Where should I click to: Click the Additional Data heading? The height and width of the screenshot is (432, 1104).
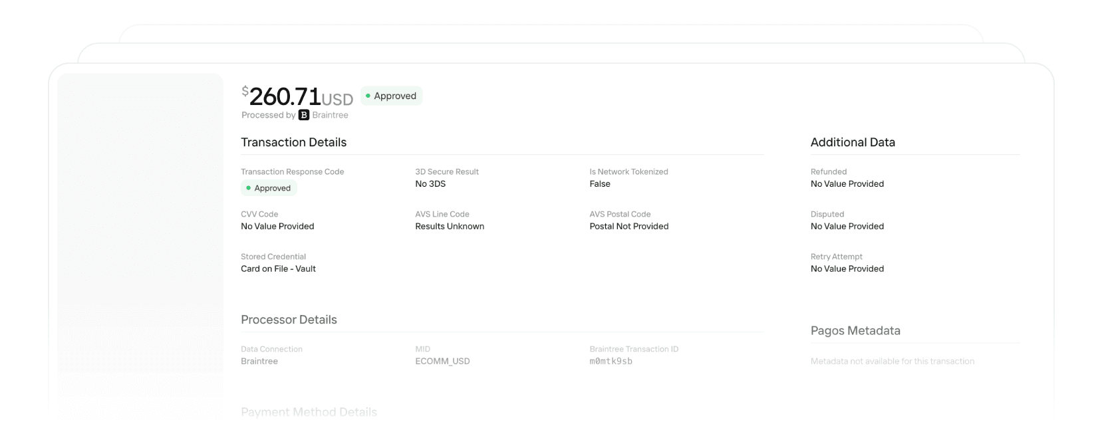(852, 142)
